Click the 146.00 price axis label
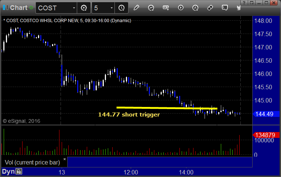Viewport: 281px width, 177px height. point(263,74)
